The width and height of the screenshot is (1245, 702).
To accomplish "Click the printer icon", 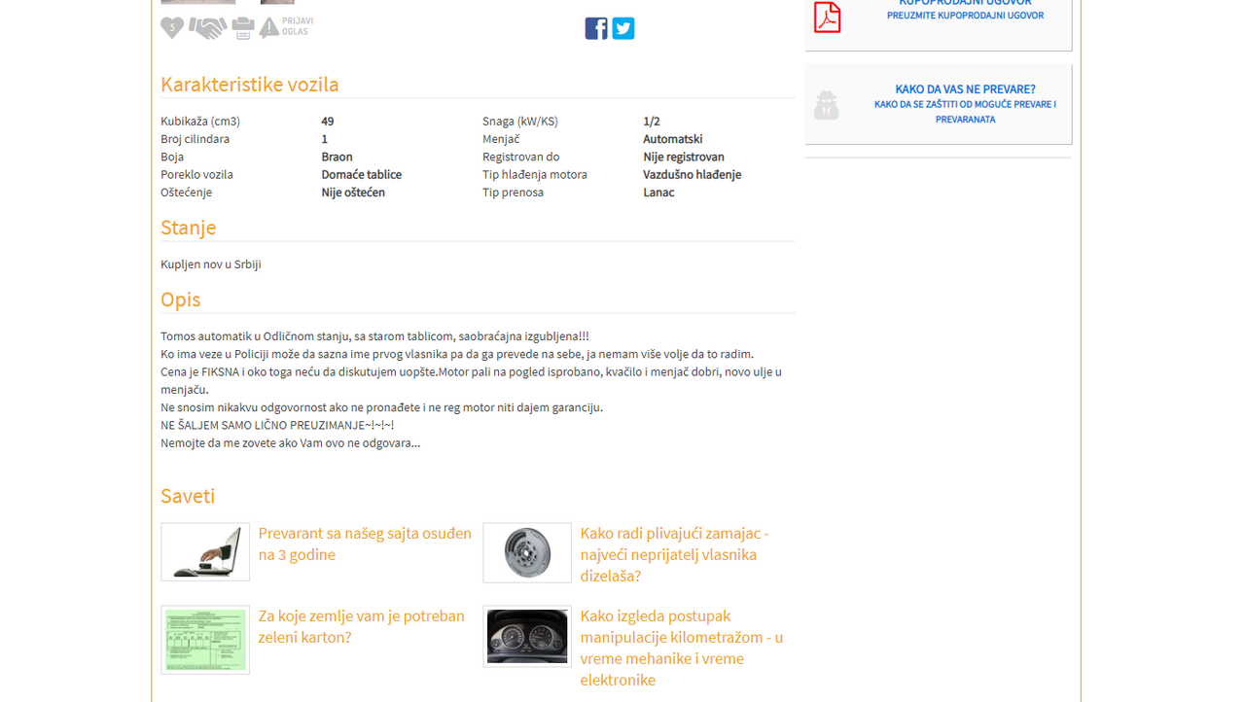I will [243, 29].
